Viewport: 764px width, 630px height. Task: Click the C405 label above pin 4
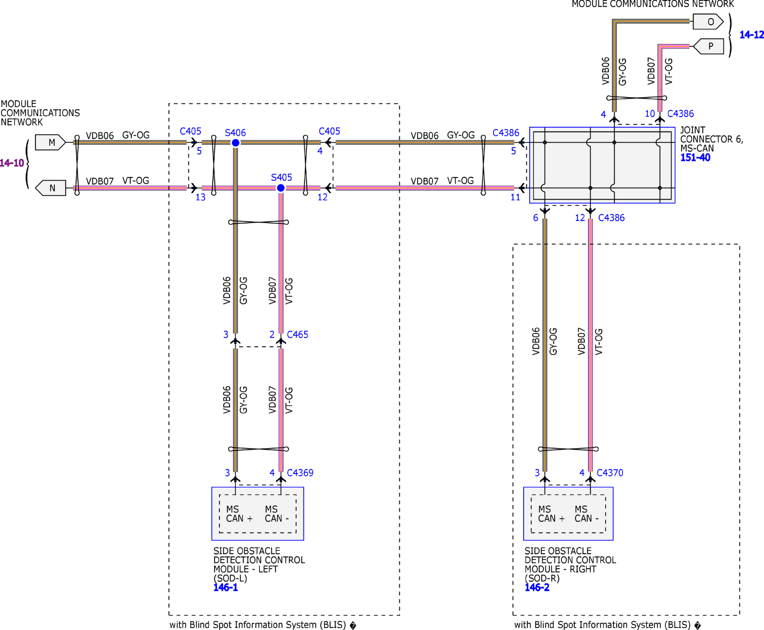coord(329,131)
